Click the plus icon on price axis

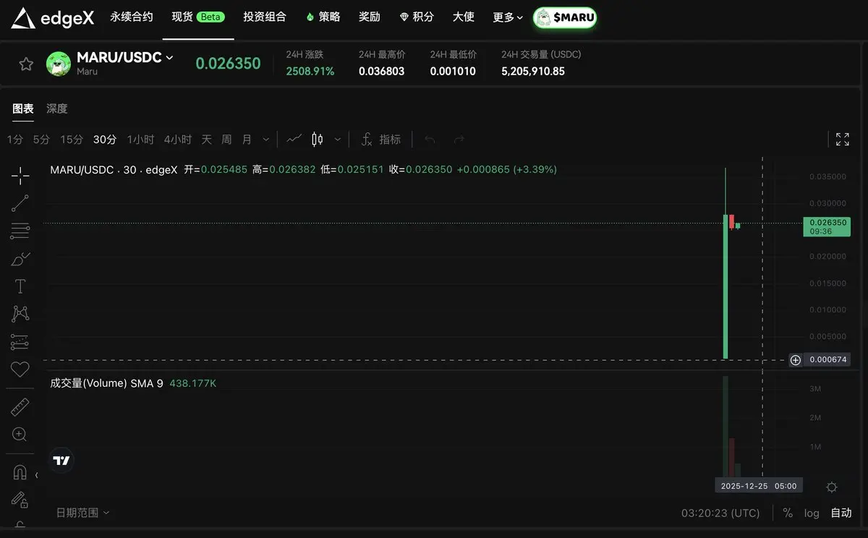coord(796,359)
